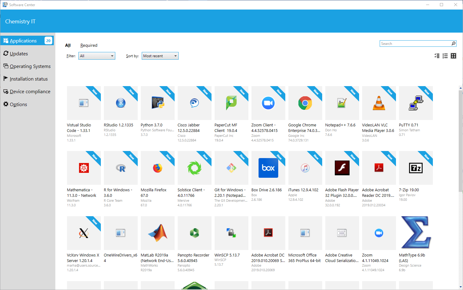Open the Sort by dropdown
This screenshot has width=463, height=290.
(160, 56)
